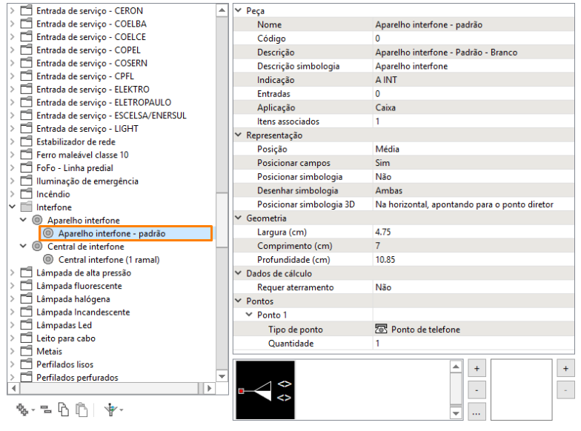Screen dimensions: 581x431
Task: Click the filter funnel icon
Action: (110, 410)
